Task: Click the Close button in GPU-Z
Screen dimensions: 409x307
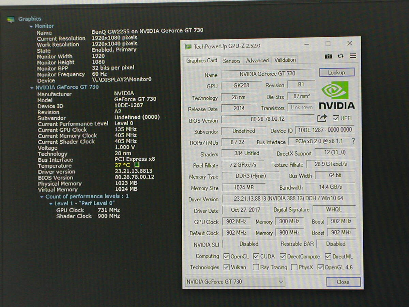Action: point(343,282)
